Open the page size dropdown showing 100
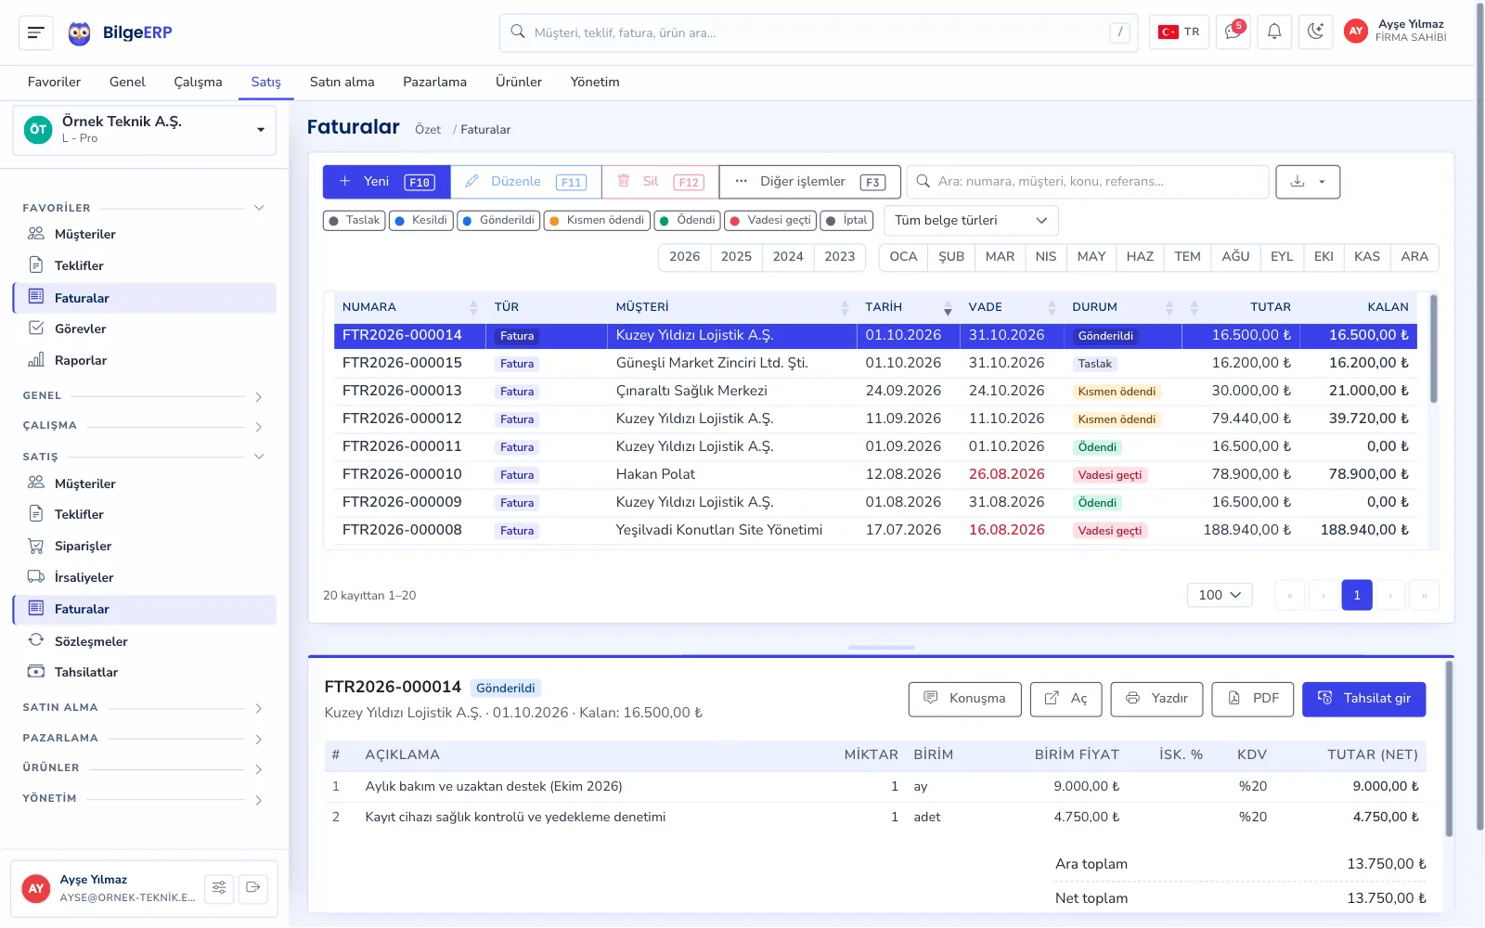The image size is (1485, 928). [1220, 595]
